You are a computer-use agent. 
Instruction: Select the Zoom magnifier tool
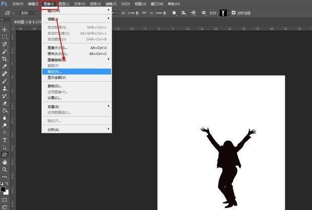(x=5, y=170)
